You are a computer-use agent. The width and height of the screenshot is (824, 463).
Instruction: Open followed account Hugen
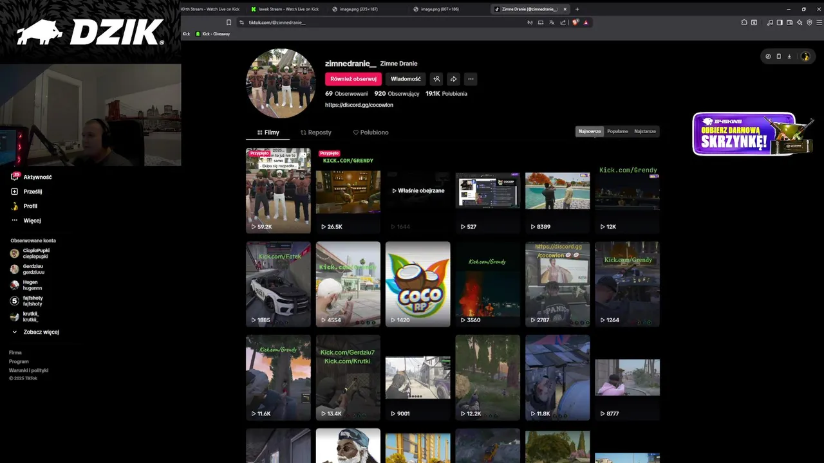click(x=26, y=285)
